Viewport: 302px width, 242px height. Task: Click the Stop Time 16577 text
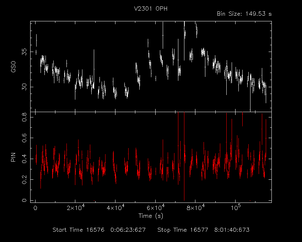(x=183, y=230)
